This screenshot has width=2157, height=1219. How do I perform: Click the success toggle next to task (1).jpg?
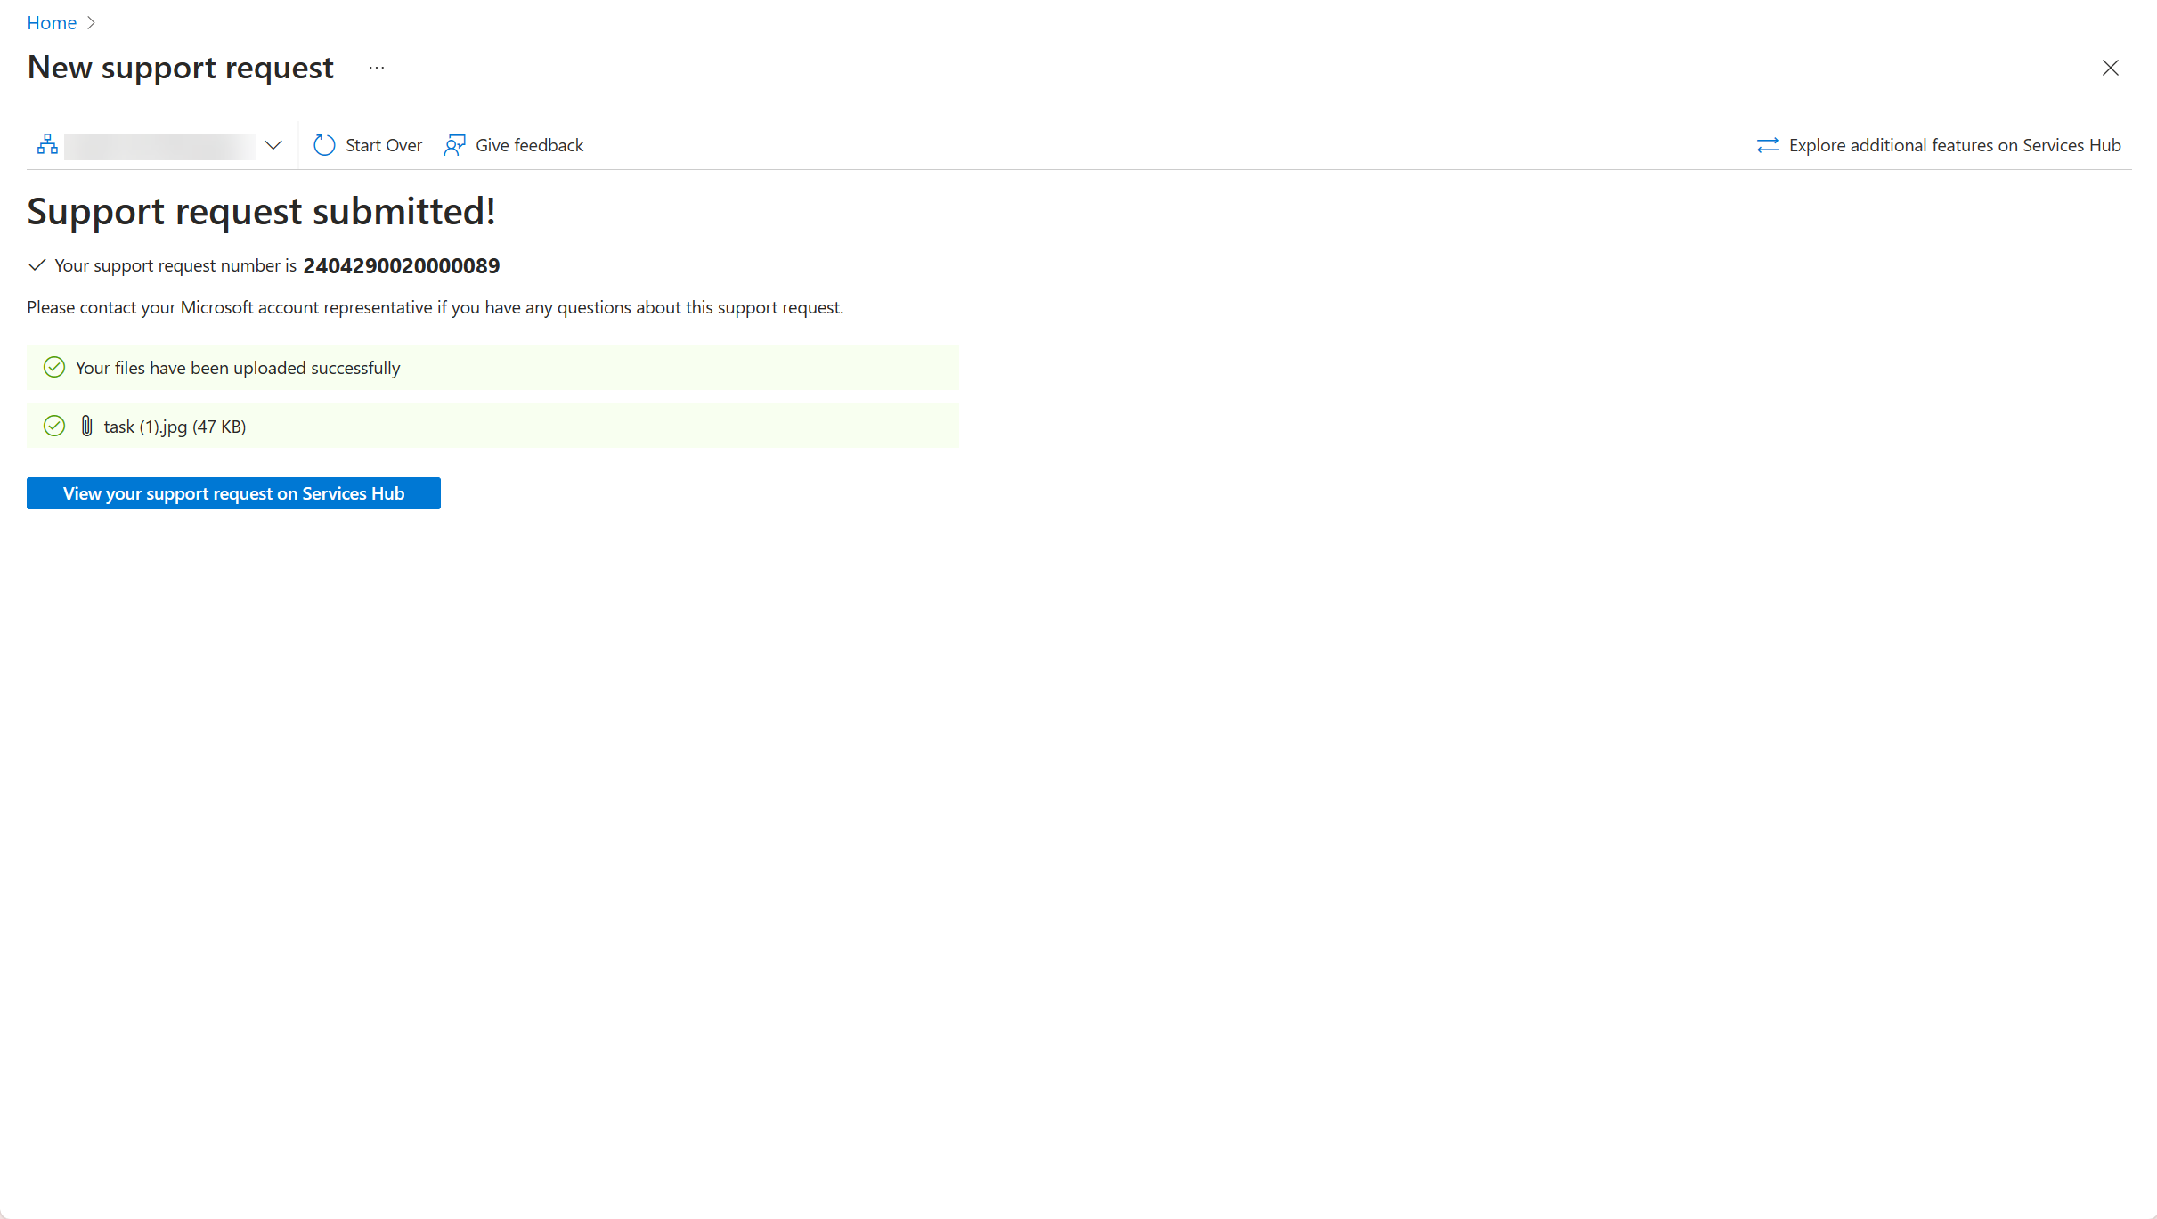55,427
